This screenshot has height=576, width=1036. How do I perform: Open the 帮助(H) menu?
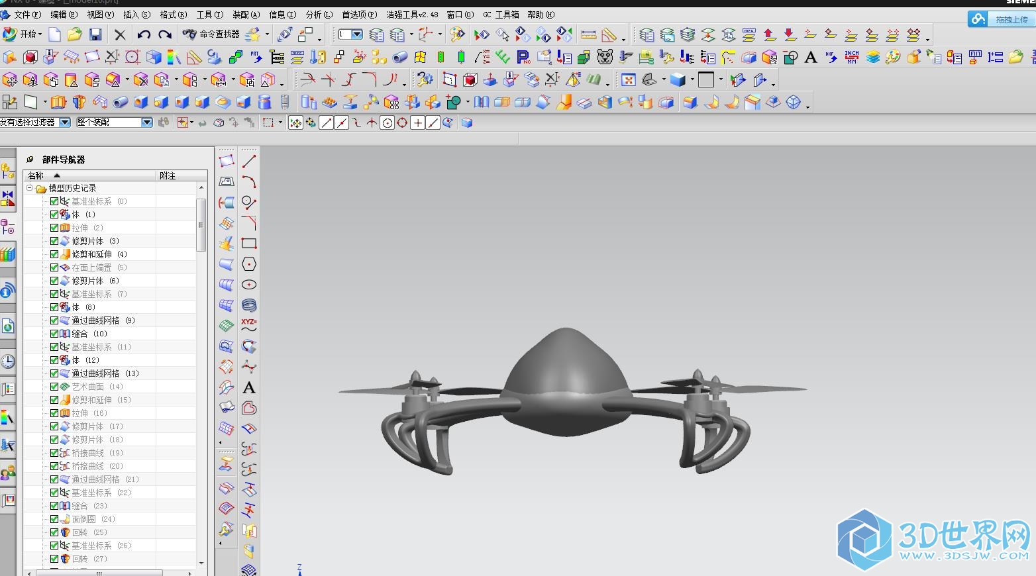[x=541, y=15]
